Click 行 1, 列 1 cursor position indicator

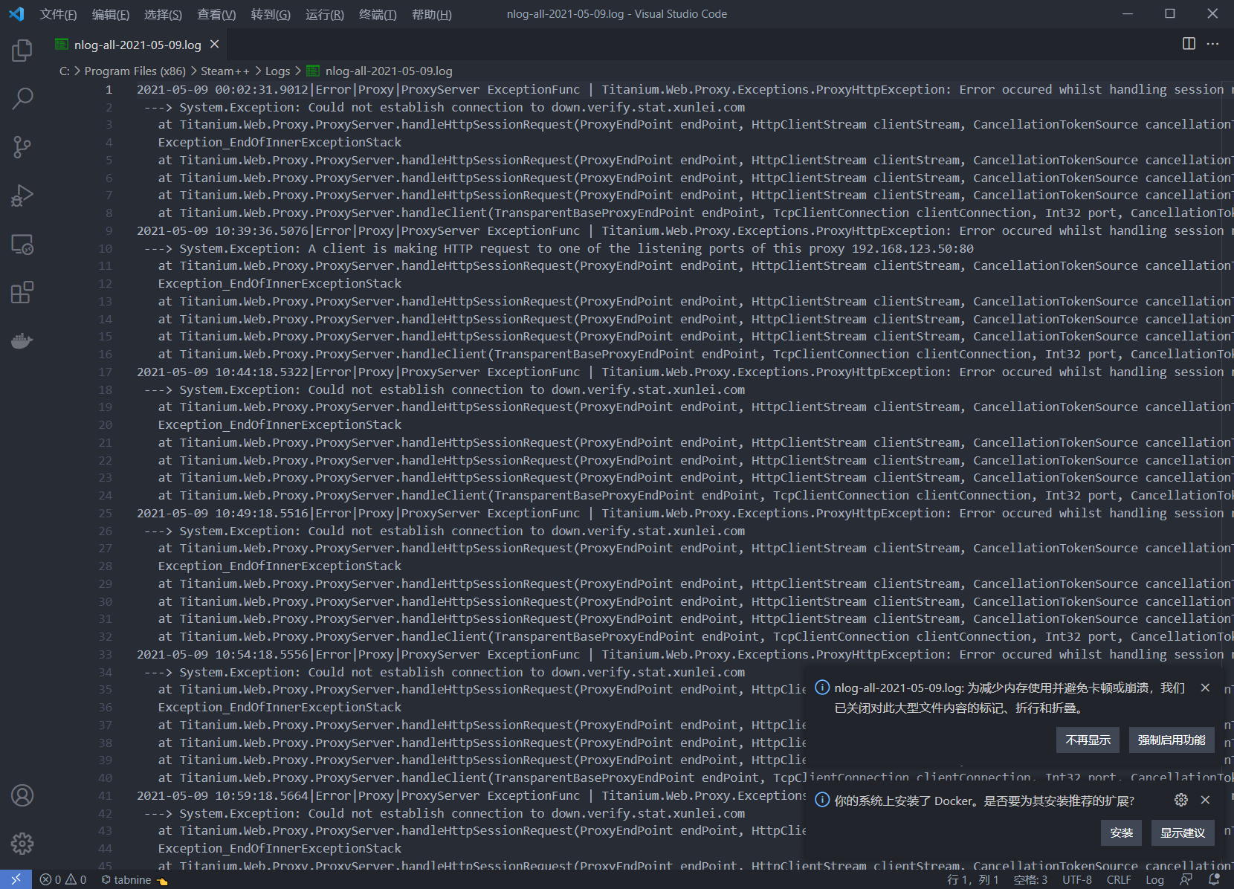[972, 879]
